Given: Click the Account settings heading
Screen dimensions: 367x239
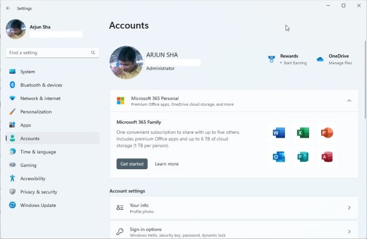Looking at the screenshot, I should click(x=127, y=191).
